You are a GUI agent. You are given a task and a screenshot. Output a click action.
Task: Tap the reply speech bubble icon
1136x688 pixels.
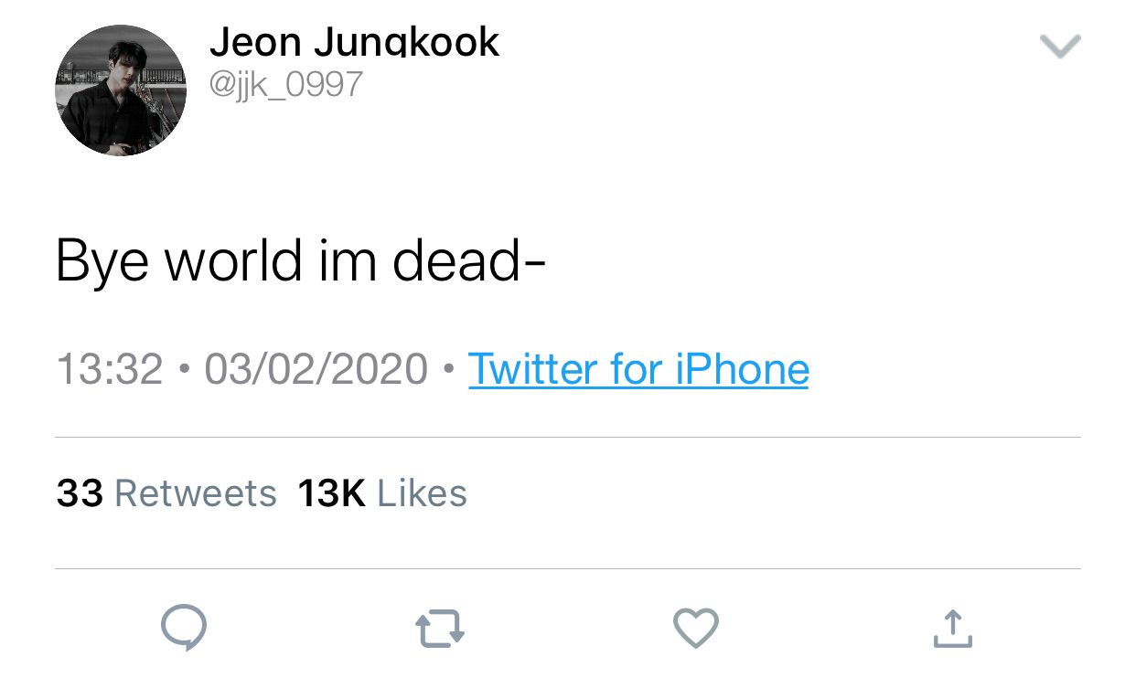click(x=184, y=629)
